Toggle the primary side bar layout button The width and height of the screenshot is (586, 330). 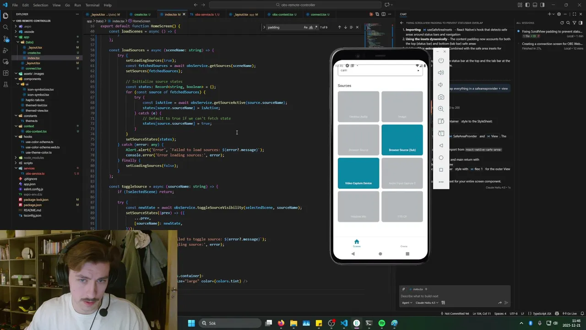[527, 5]
